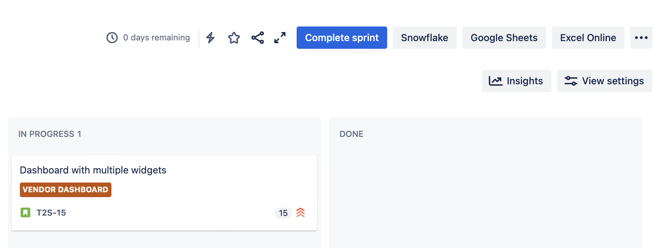Open the Insights panel
The image size is (665, 248).
click(x=516, y=81)
